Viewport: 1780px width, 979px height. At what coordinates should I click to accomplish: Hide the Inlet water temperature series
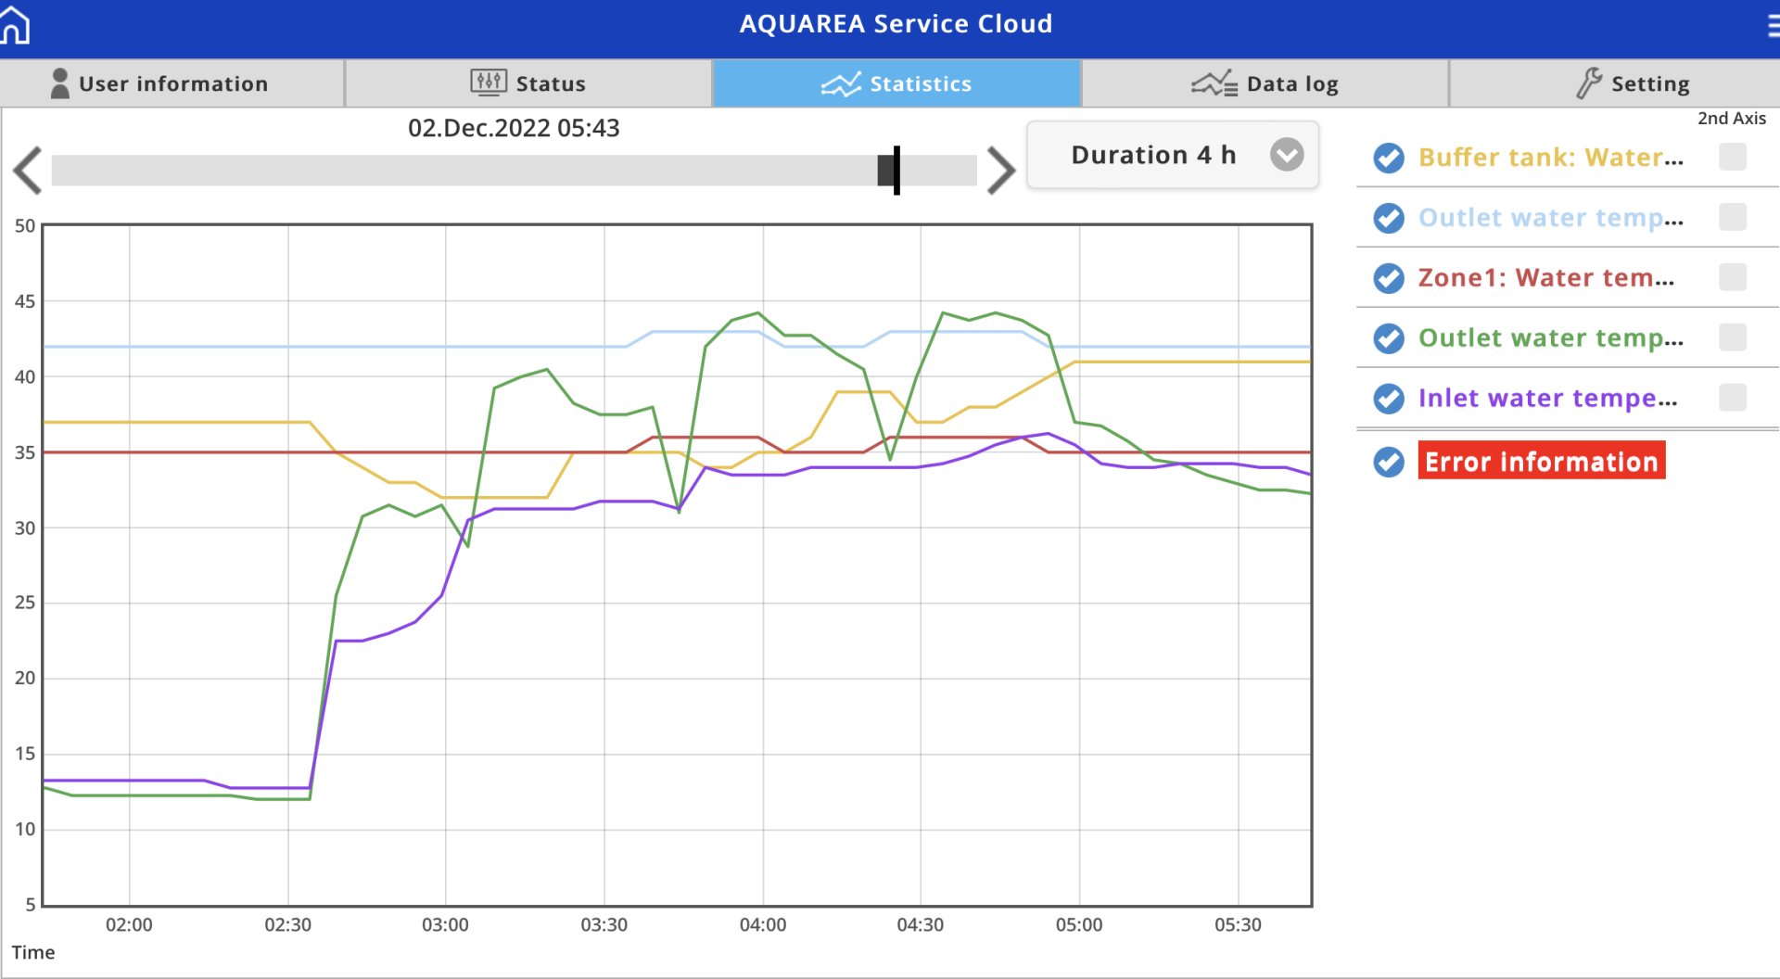(x=1388, y=399)
